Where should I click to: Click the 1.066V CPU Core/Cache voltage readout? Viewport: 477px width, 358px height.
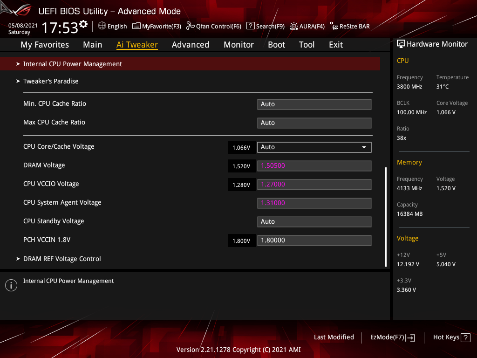(242, 148)
